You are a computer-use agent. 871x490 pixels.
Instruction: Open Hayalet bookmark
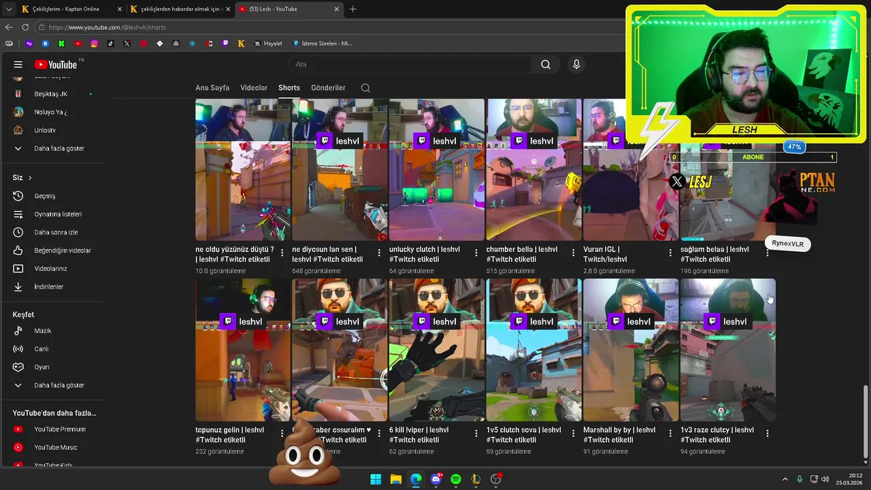click(268, 44)
